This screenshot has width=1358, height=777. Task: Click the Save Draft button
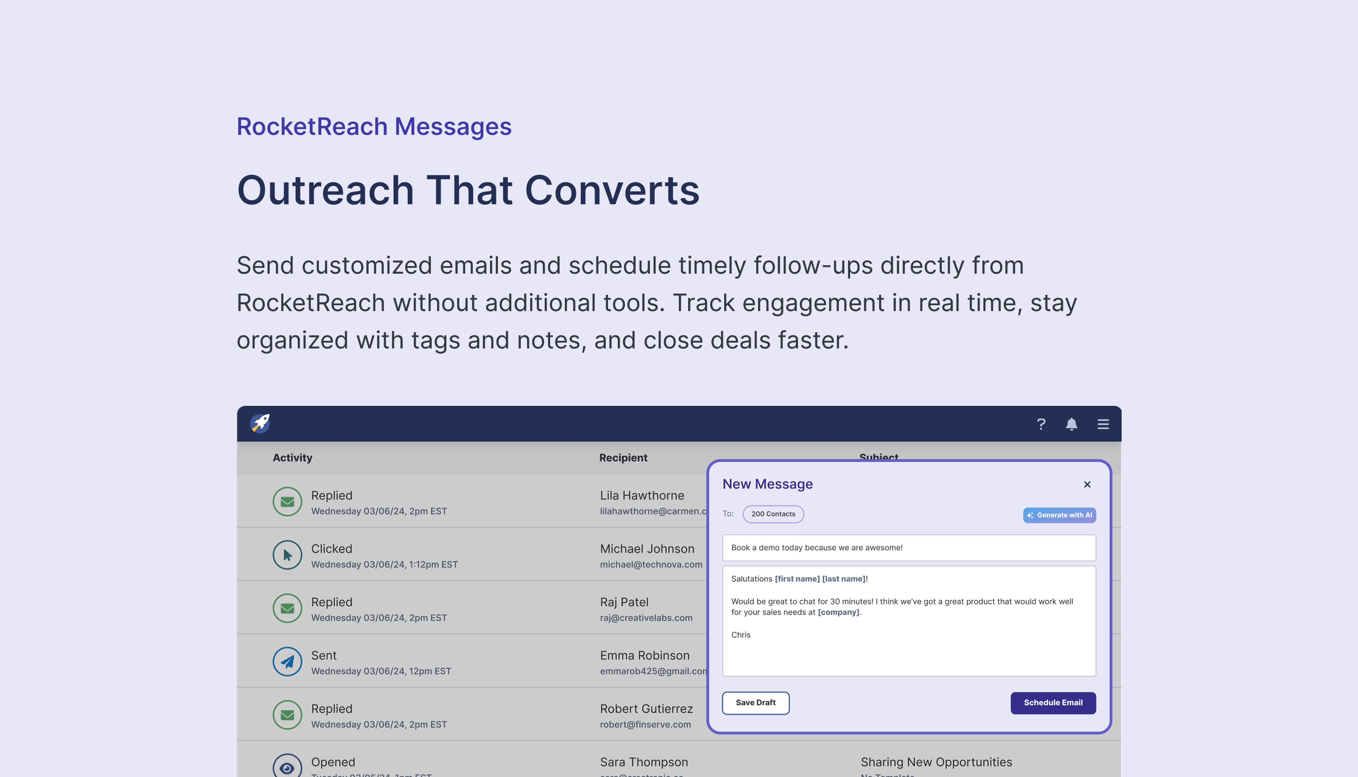click(755, 703)
